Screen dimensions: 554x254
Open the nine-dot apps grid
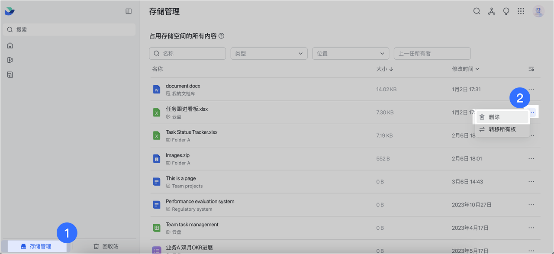[521, 11]
